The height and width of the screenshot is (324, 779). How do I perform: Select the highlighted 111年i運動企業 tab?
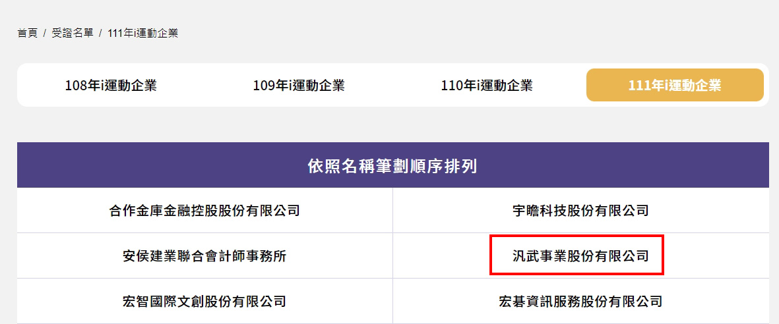675,86
